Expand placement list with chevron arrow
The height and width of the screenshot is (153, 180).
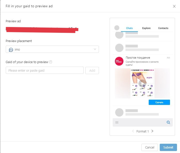(x=95, y=49)
